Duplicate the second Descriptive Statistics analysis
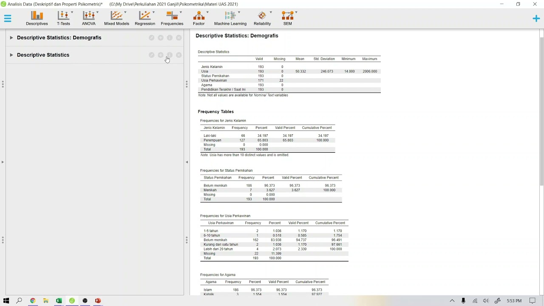 click(x=161, y=55)
